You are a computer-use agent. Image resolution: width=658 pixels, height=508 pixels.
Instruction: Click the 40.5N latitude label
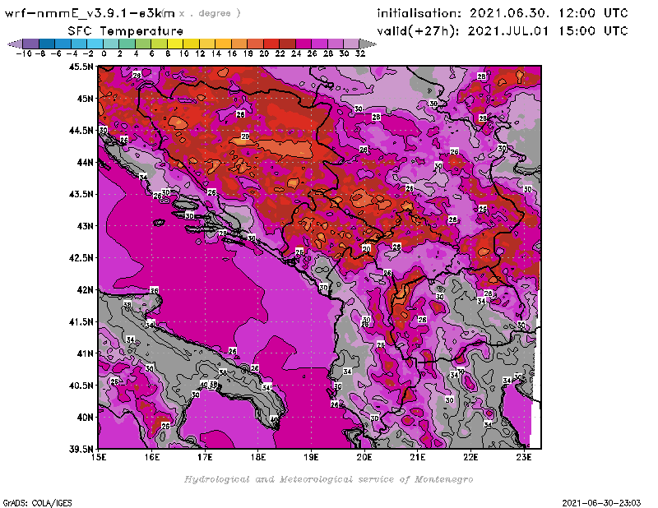pos(81,386)
